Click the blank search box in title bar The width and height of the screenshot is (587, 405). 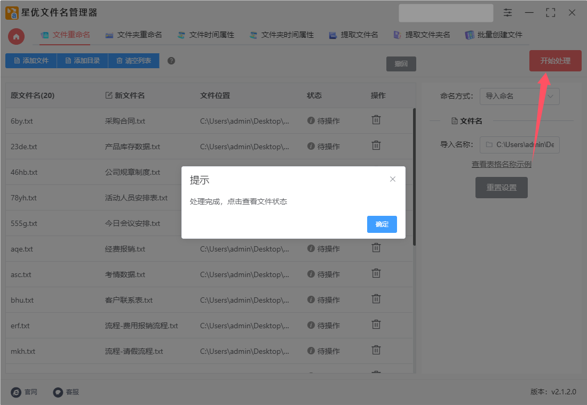click(446, 13)
